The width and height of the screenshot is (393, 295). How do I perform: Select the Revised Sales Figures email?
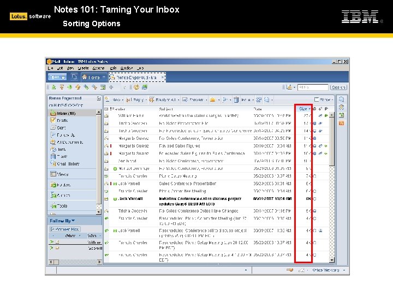(217, 146)
